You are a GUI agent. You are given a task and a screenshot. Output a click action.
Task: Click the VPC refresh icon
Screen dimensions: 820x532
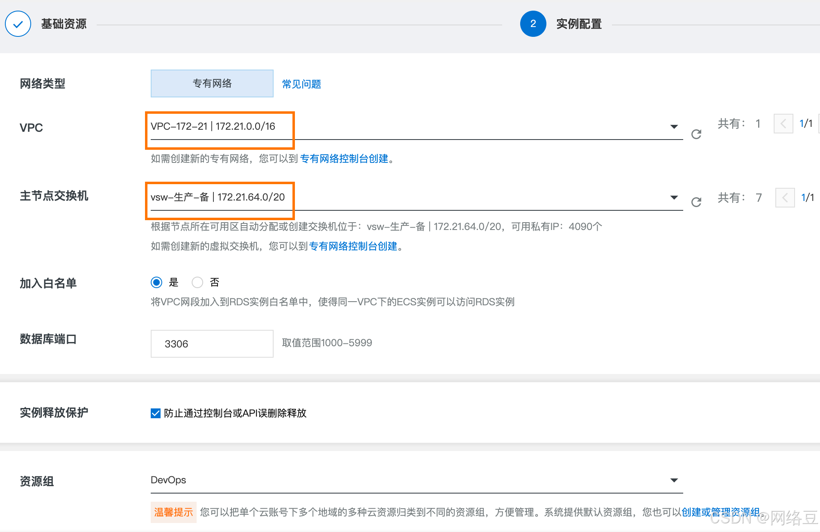[x=696, y=134]
